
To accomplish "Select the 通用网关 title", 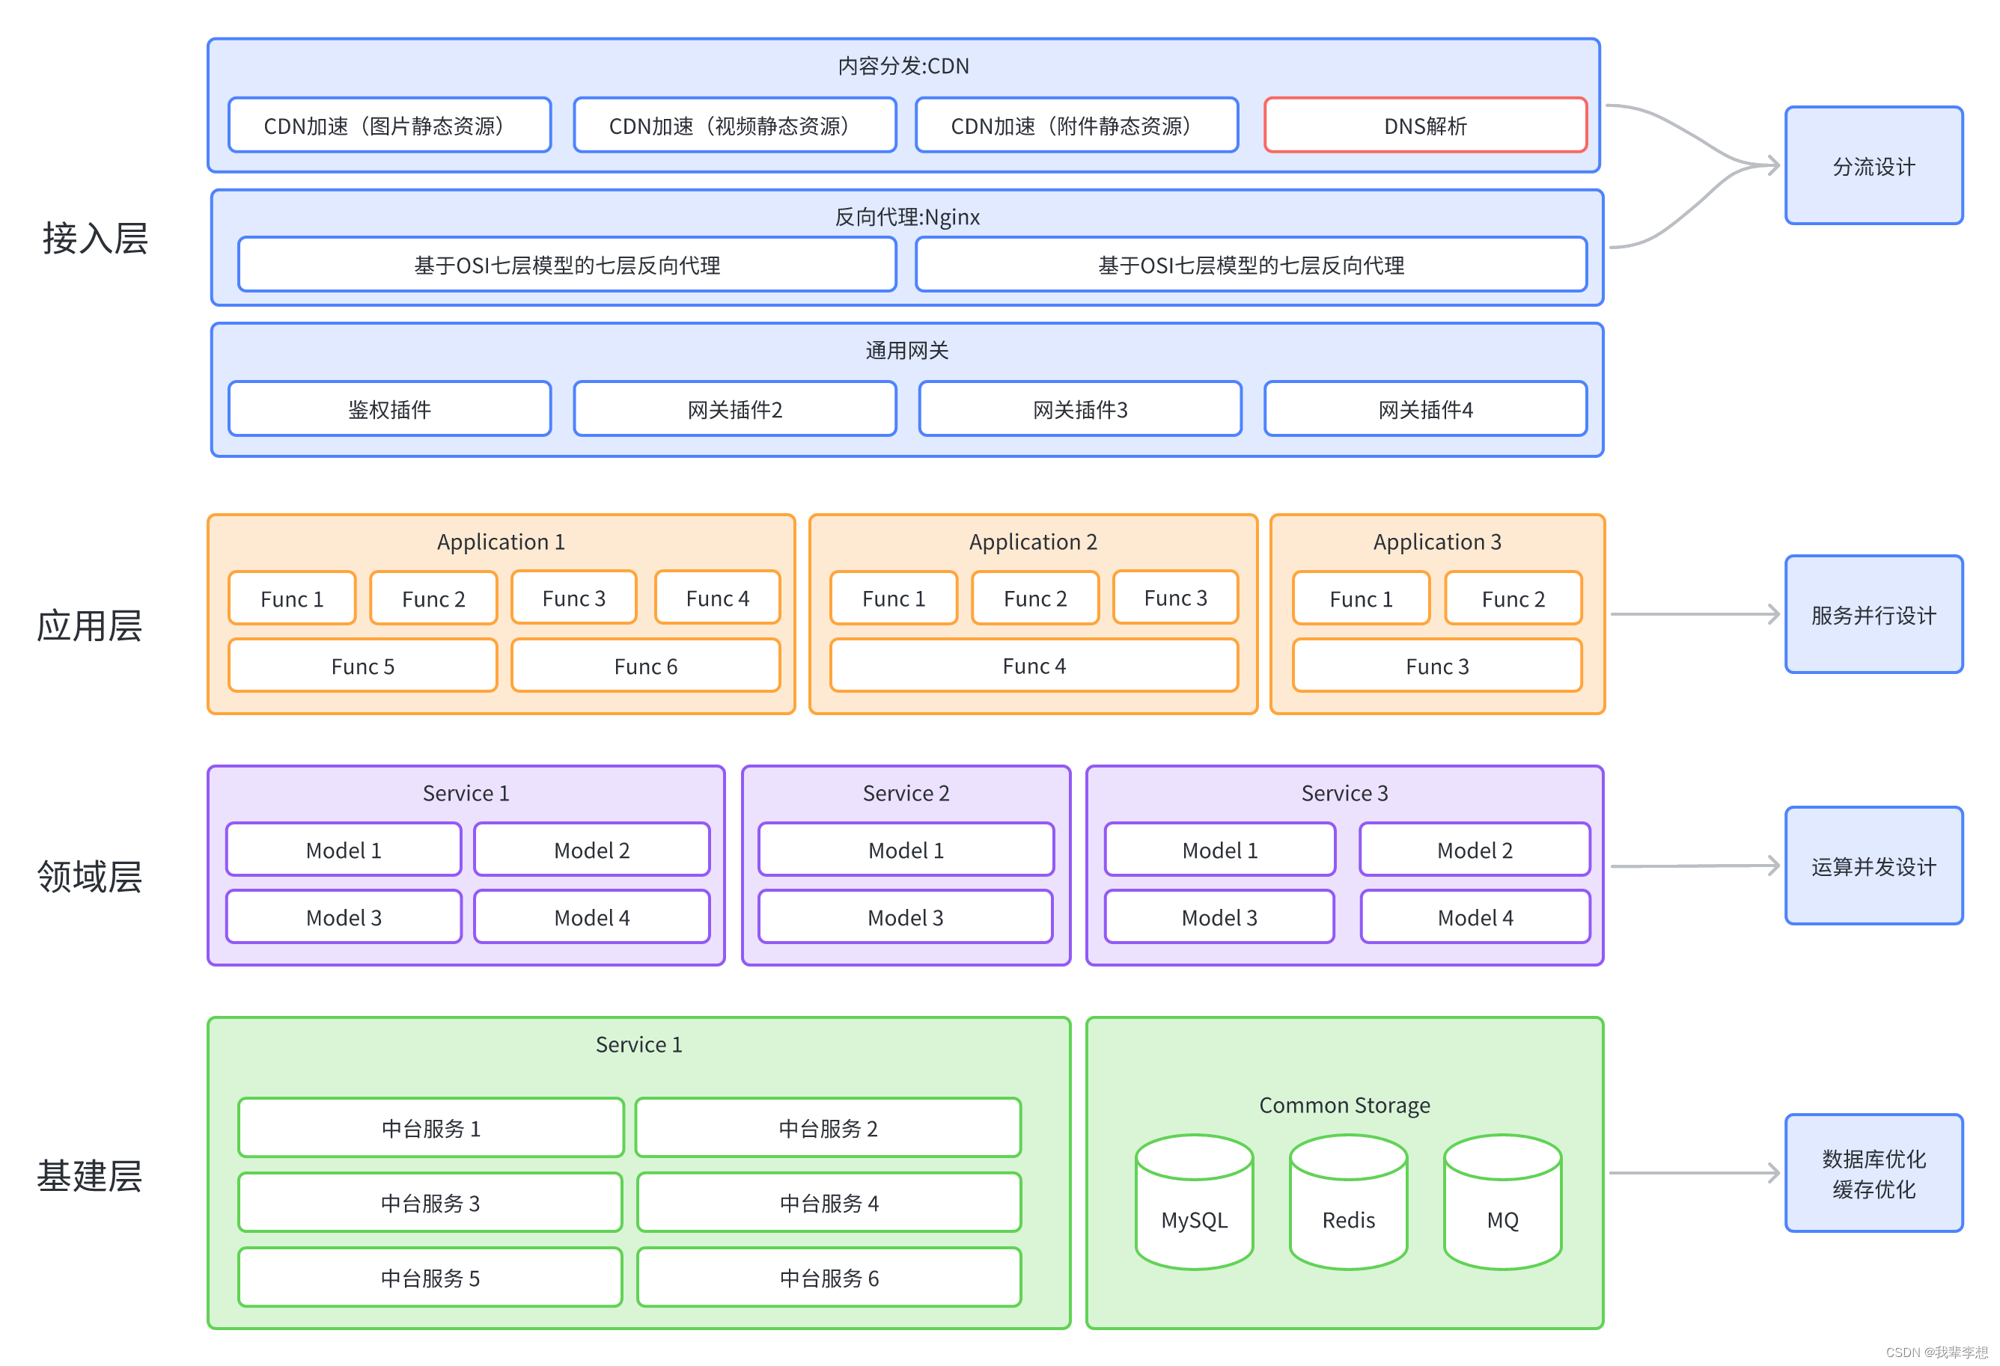I will (x=907, y=350).
